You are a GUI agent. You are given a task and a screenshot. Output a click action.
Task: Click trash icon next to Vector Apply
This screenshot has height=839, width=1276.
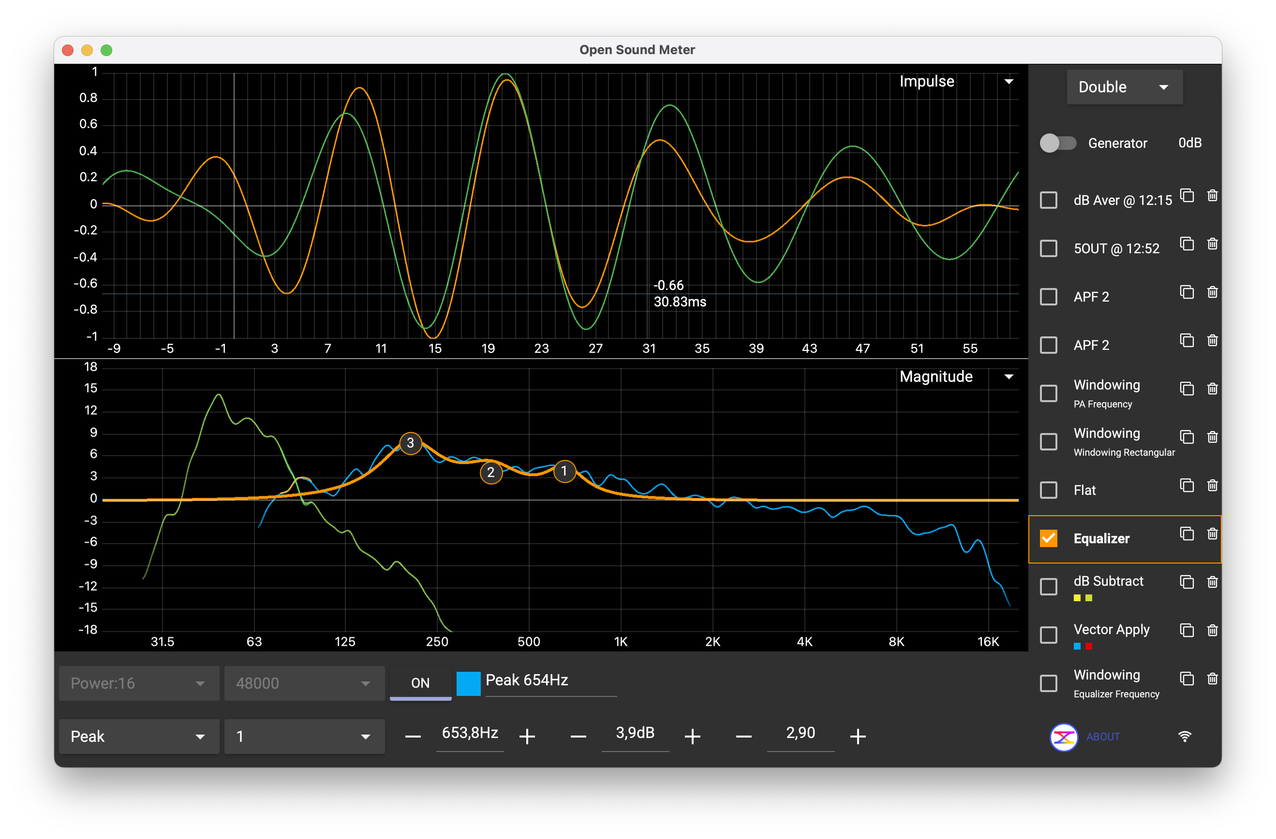click(x=1212, y=630)
